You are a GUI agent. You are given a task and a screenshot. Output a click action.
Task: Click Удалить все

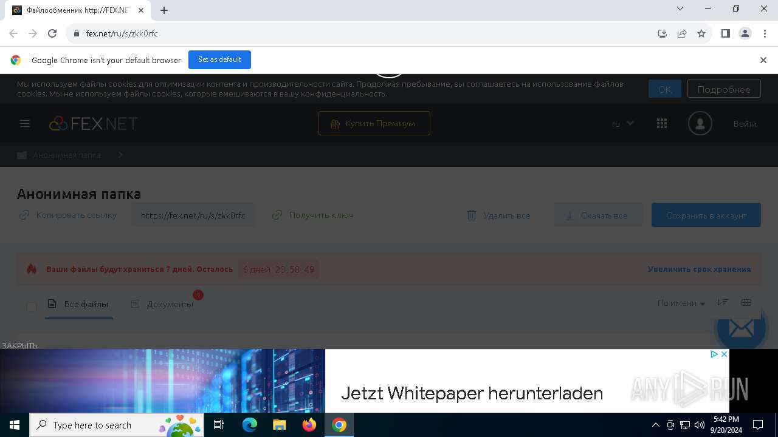[498, 215]
